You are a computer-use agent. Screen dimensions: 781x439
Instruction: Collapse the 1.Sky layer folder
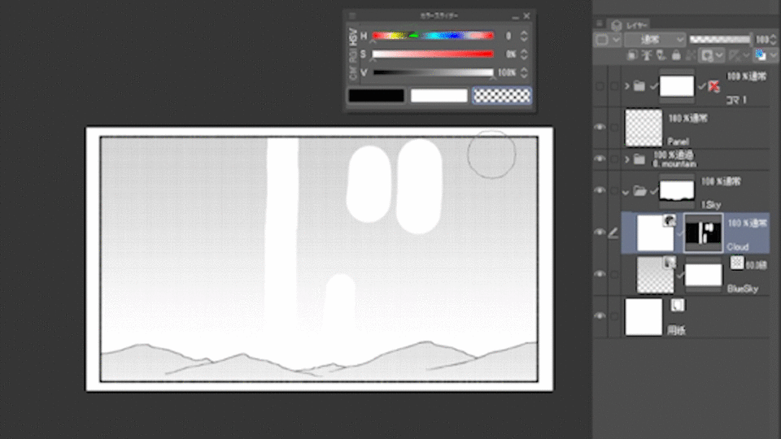pos(626,192)
